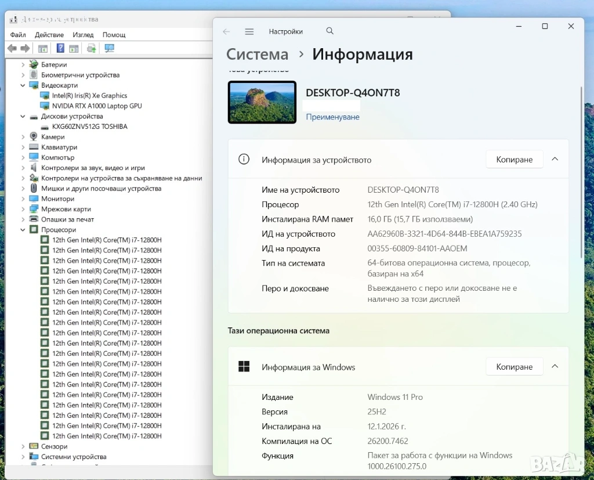Image resolution: width=594 pixels, height=480 pixels.
Task: Click the show/hide console tree toolbar icon
Action: pos(42,49)
